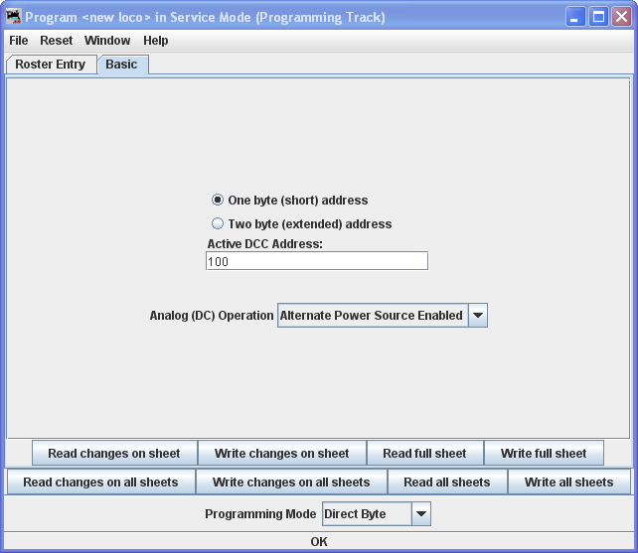Select Two byte (extended) address option
This screenshot has width=638, height=553.
(218, 224)
